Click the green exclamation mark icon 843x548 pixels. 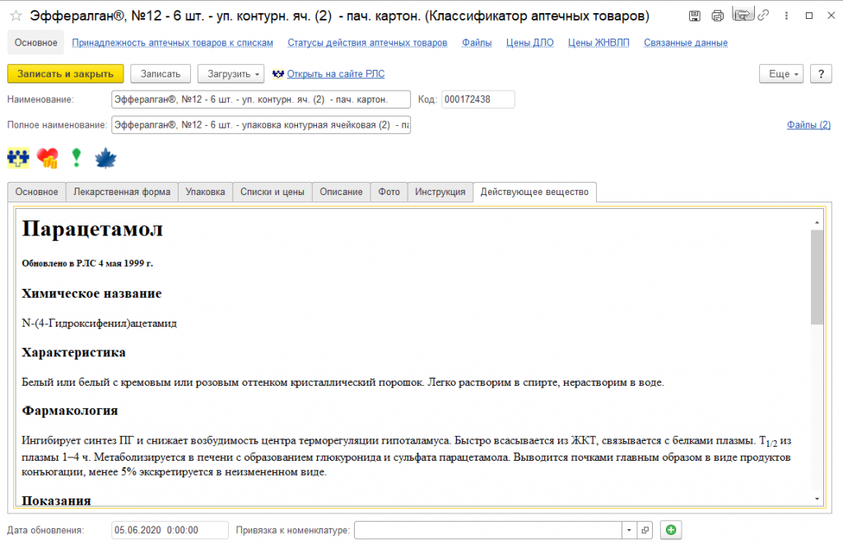point(77,157)
